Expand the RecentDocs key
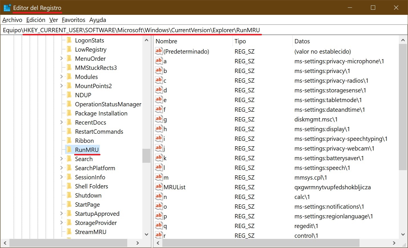 (x=61, y=122)
